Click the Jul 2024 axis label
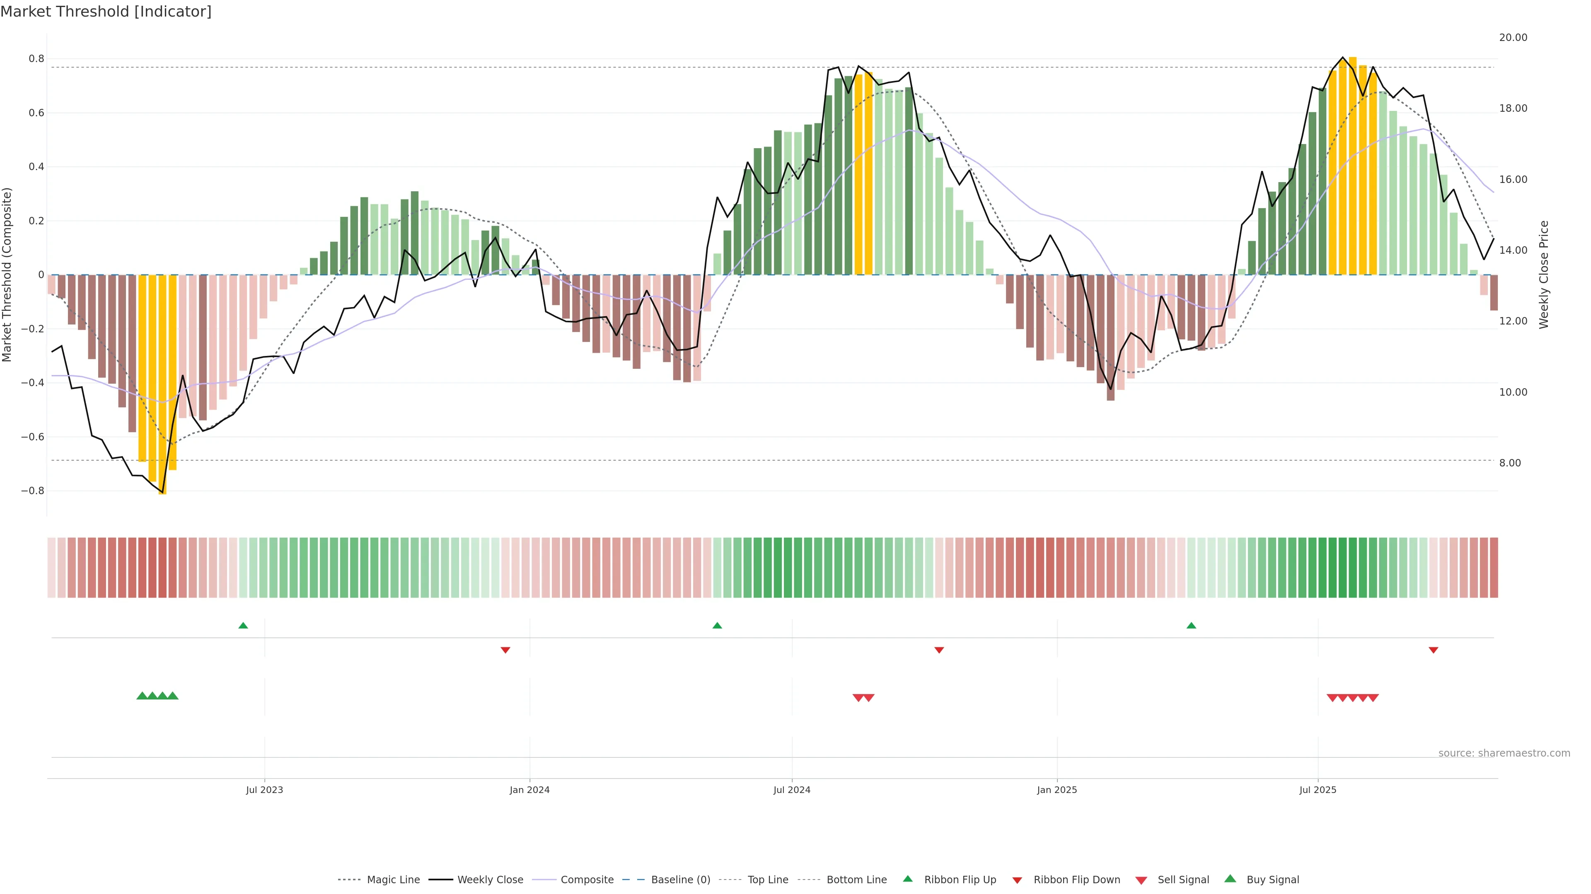Image resolution: width=1591 pixels, height=894 pixels. coord(792,790)
